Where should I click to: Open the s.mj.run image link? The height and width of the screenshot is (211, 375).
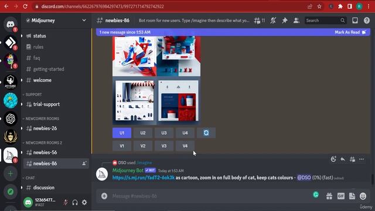pyautogui.click(x=144, y=178)
